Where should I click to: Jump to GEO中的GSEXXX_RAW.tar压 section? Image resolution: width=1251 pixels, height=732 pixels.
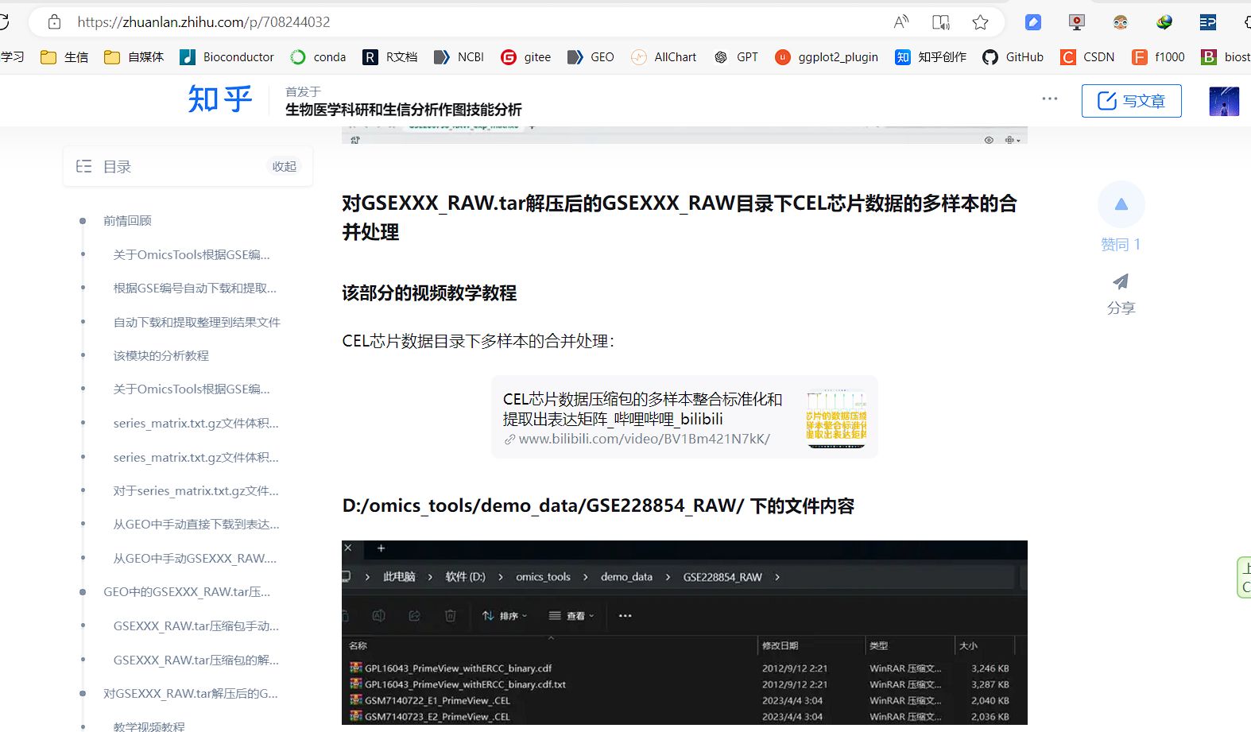pos(187,592)
